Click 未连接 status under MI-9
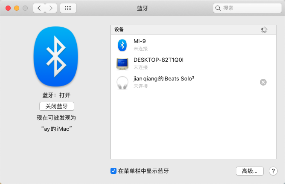285x184 pixels. pyautogui.click(x=141, y=49)
